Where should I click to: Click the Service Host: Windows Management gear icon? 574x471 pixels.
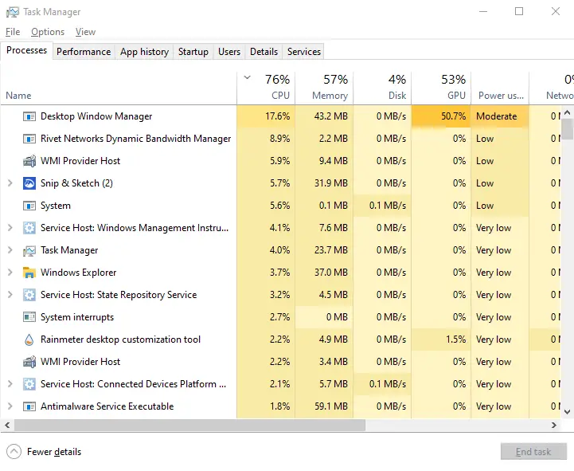point(29,228)
